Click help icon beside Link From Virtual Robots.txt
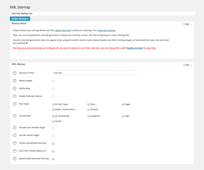This screenshot has height=170, width=204. (x=15, y=151)
